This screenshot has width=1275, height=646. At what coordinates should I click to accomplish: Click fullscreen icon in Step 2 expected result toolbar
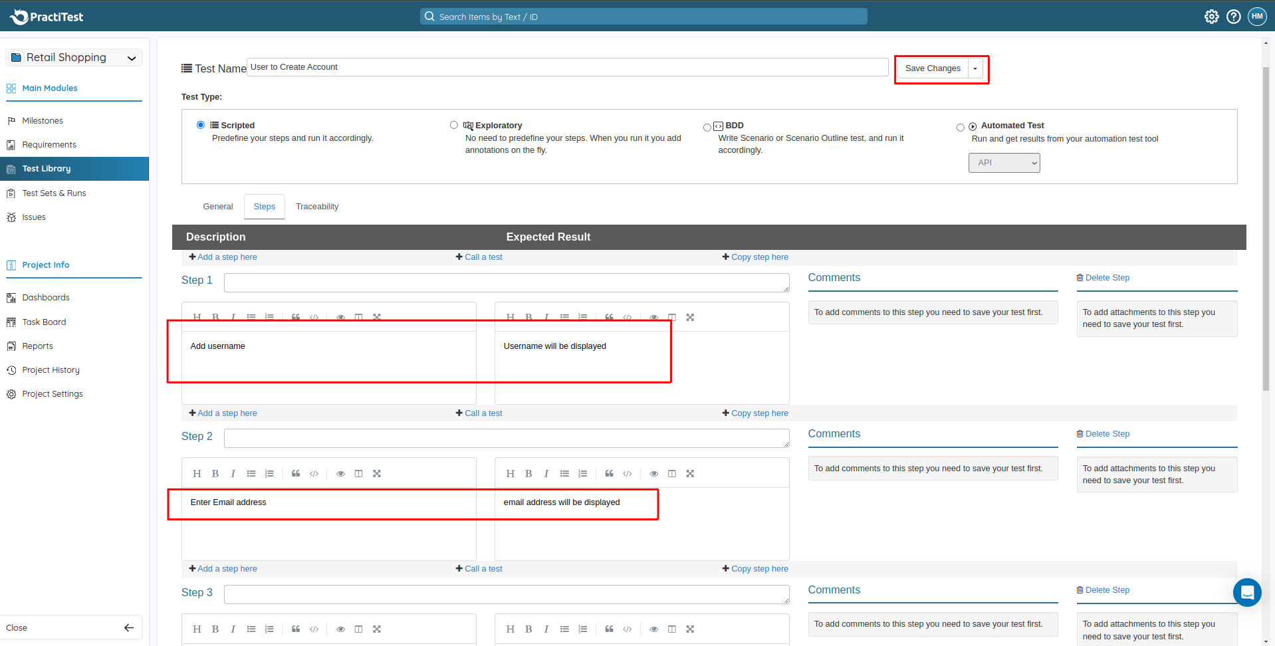point(690,474)
